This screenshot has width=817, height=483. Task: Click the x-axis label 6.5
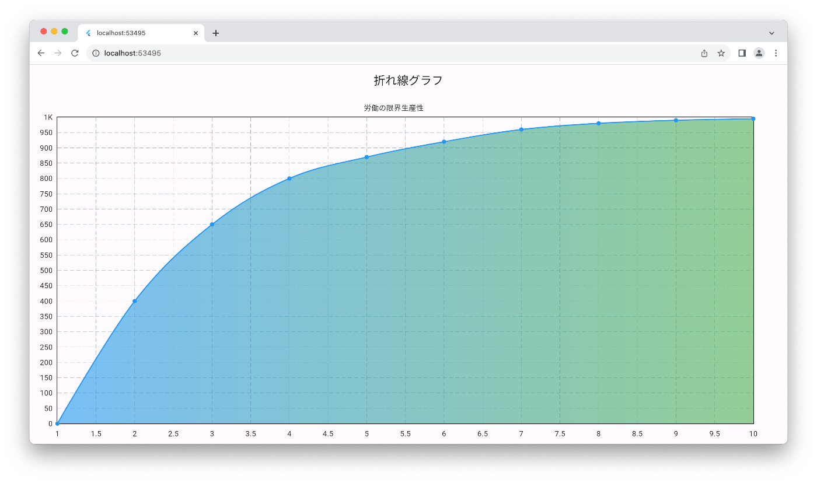(483, 434)
